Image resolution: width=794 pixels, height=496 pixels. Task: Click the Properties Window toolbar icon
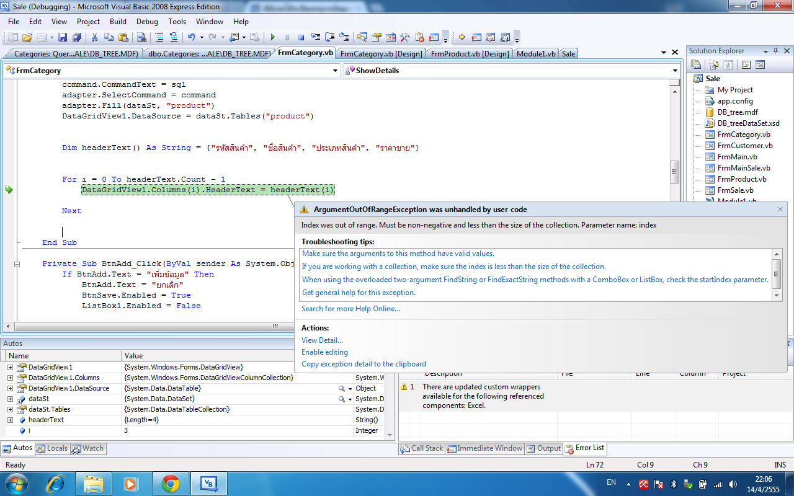[x=377, y=37]
